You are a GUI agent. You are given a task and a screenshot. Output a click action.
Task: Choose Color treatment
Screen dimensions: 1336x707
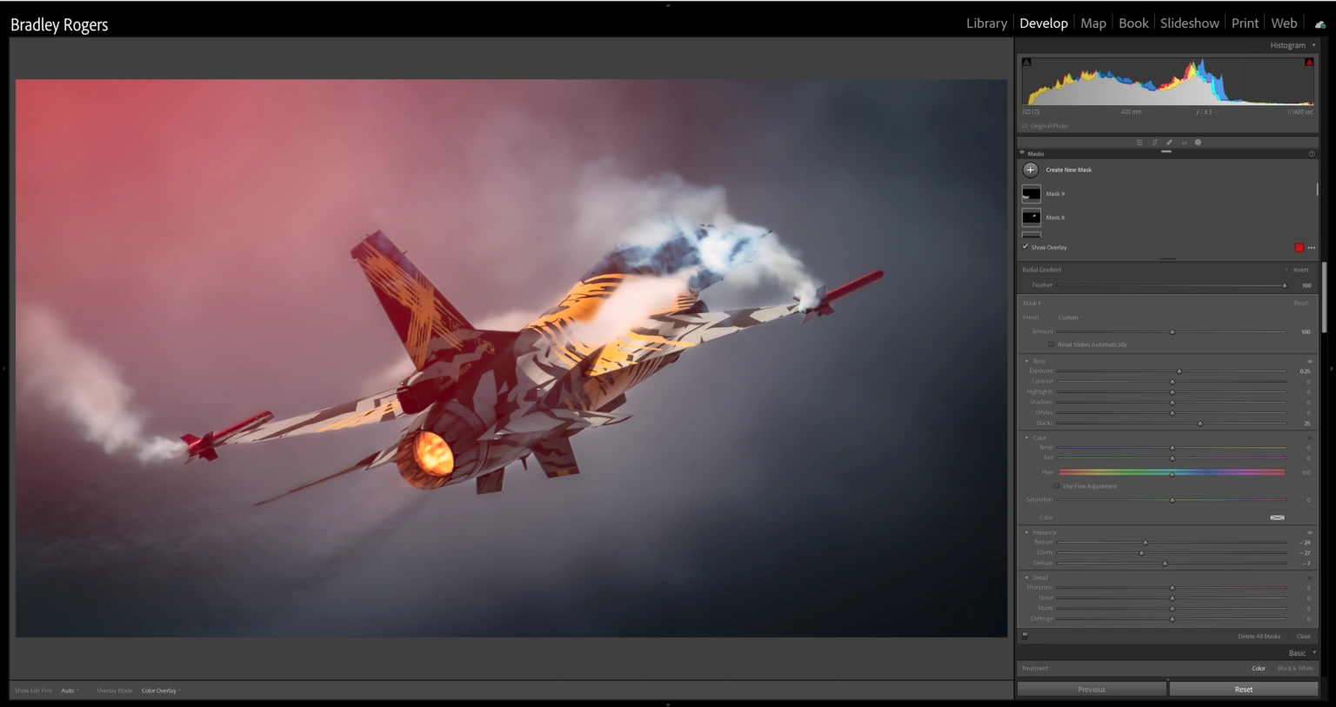(x=1259, y=669)
